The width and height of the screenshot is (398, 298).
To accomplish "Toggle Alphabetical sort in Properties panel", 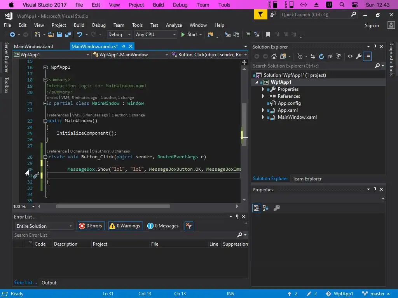I will coord(265,208).
